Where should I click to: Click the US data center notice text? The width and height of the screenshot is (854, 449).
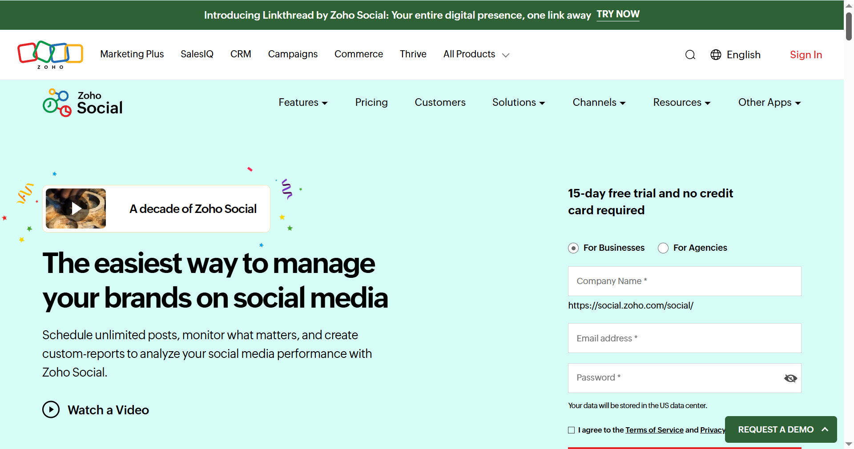pyautogui.click(x=637, y=405)
